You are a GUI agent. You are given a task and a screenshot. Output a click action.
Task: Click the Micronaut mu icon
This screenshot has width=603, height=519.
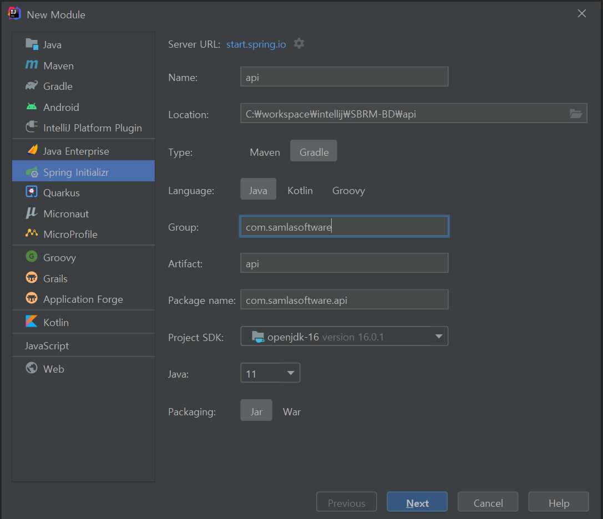pyautogui.click(x=32, y=212)
